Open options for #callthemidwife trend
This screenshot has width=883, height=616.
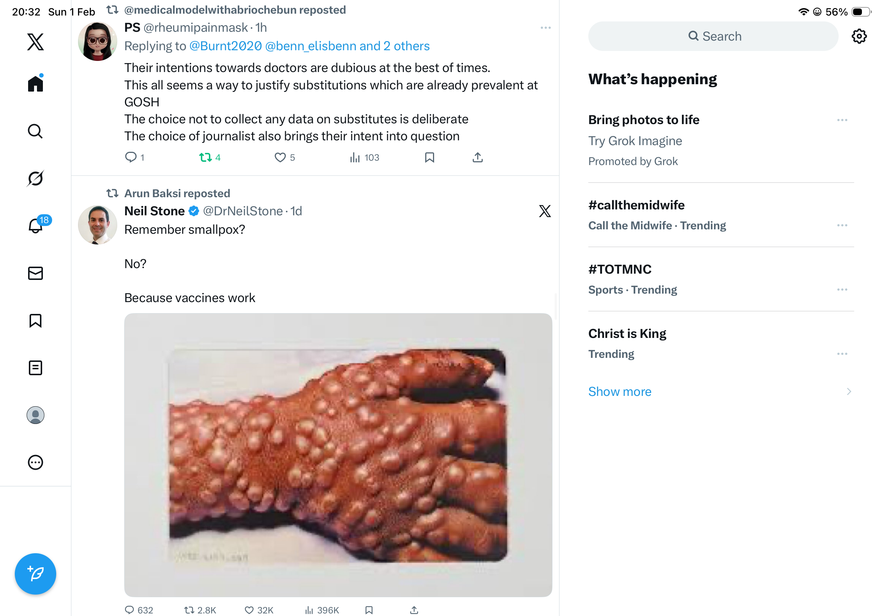[842, 225]
